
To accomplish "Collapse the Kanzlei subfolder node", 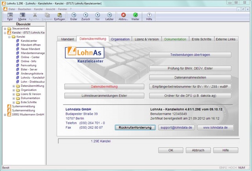I will click(x=9, y=37).
